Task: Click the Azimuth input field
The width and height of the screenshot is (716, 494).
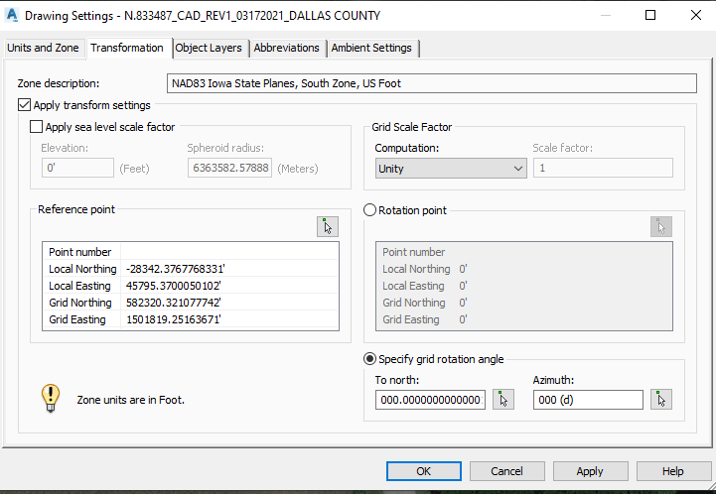Action: [588, 400]
